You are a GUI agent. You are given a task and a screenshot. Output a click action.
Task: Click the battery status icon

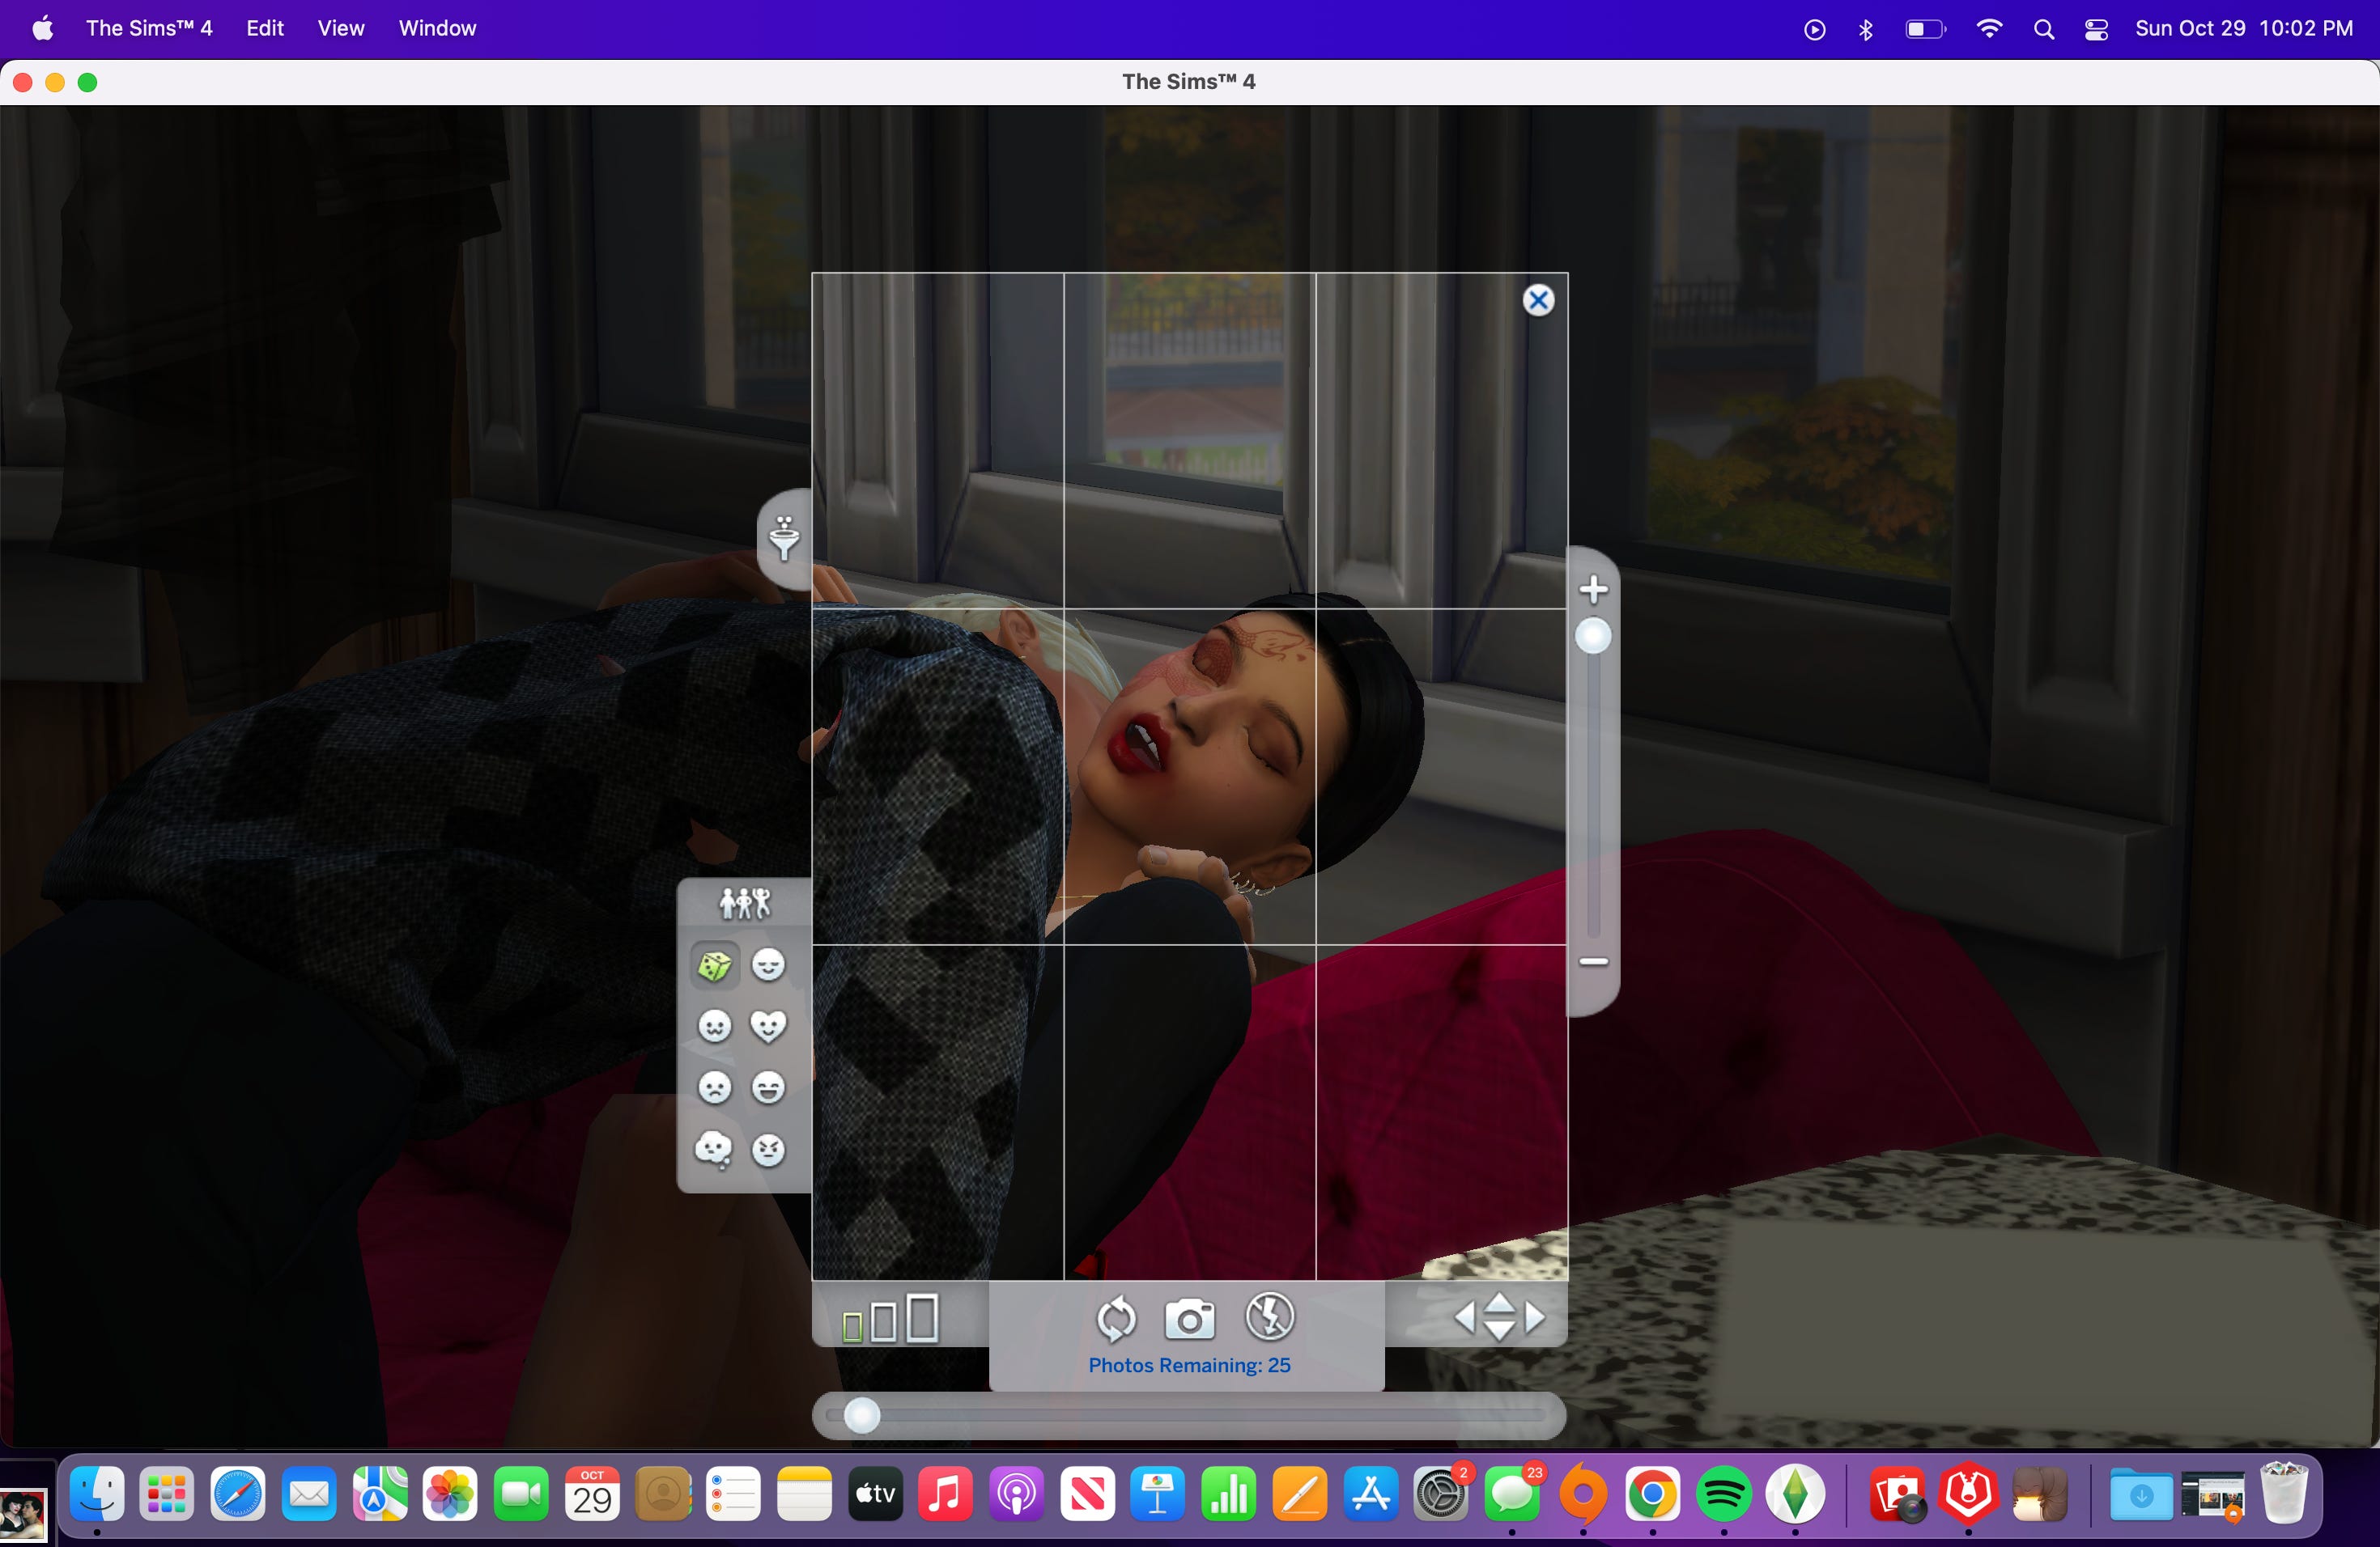click(1925, 29)
